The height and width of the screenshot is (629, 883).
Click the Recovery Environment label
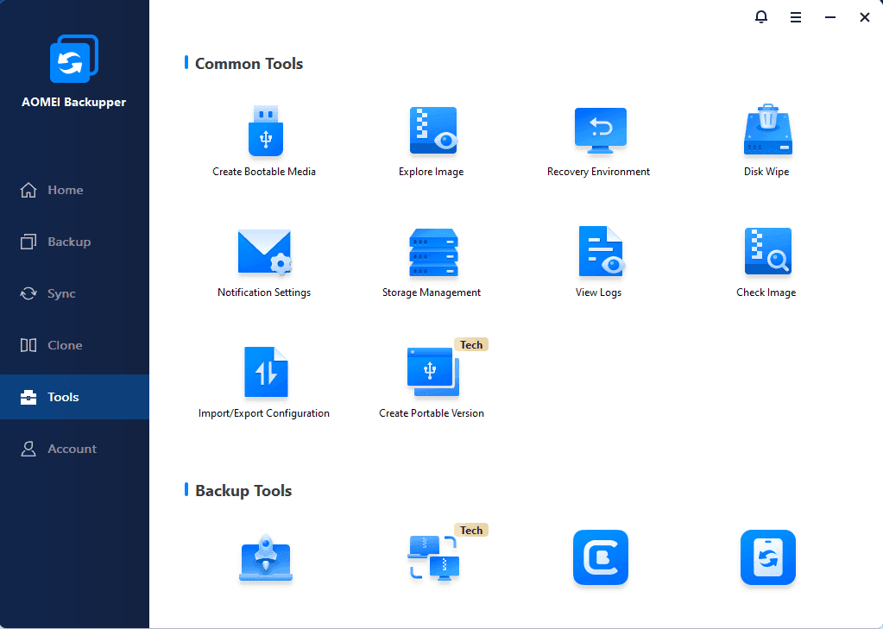(x=599, y=172)
